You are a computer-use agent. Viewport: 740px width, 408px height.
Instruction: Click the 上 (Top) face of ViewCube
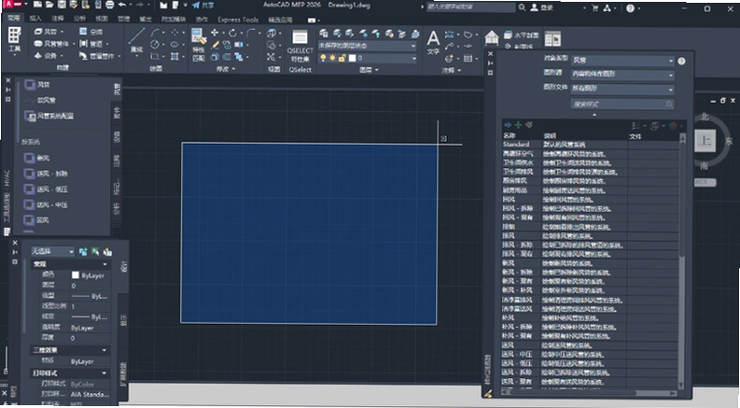coord(705,141)
